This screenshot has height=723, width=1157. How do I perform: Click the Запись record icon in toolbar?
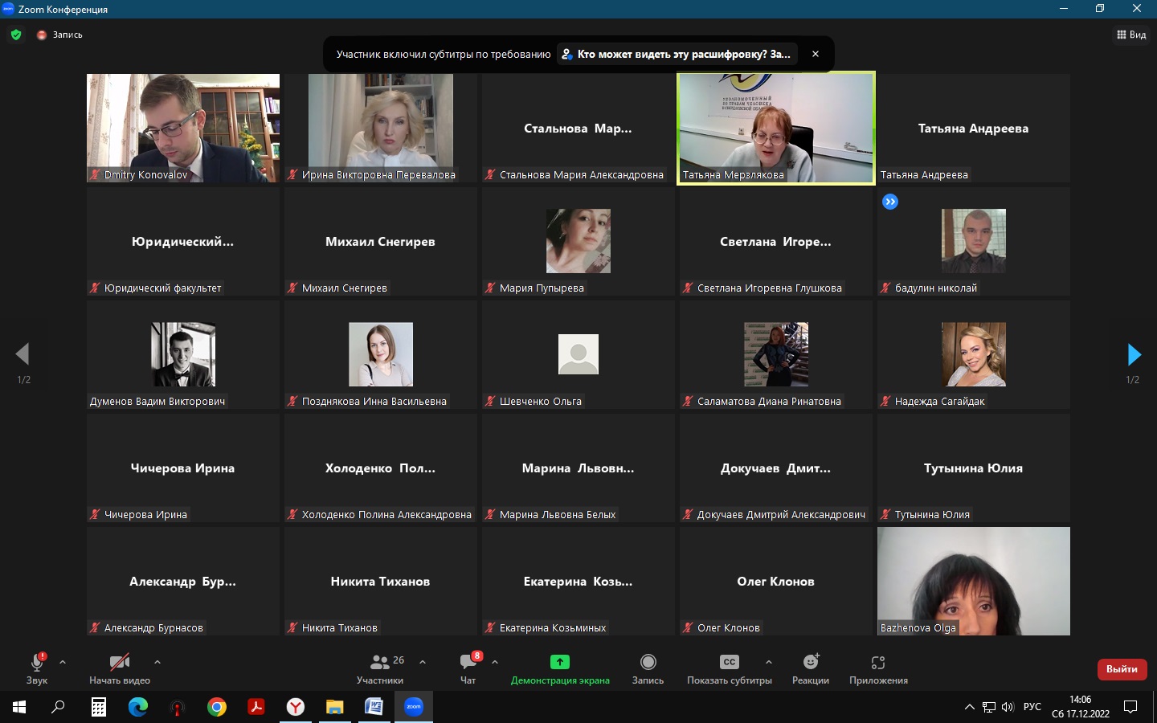pyautogui.click(x=648, y=662)
